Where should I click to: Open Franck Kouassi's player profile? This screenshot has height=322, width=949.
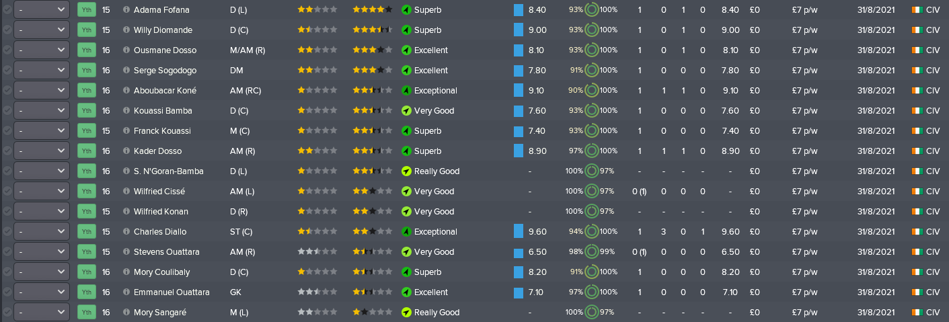[x=162, y=131]
